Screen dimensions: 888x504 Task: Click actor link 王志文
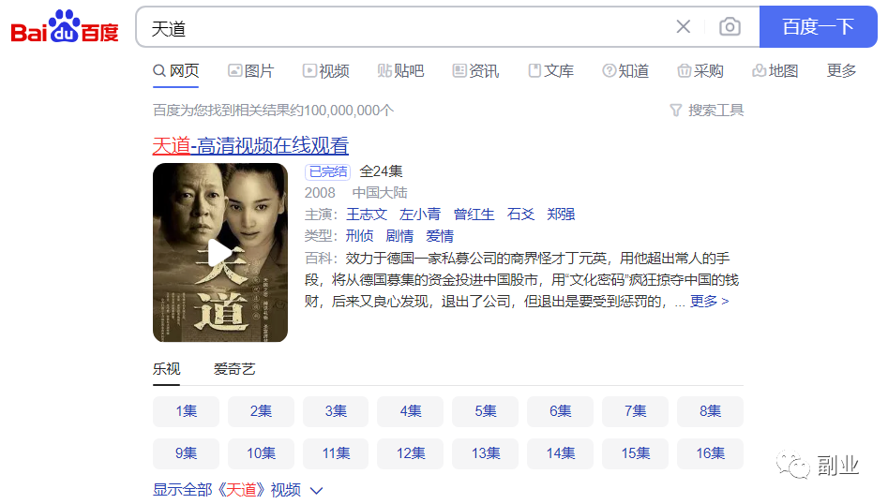pyautogui.click(x=367, y=215)
